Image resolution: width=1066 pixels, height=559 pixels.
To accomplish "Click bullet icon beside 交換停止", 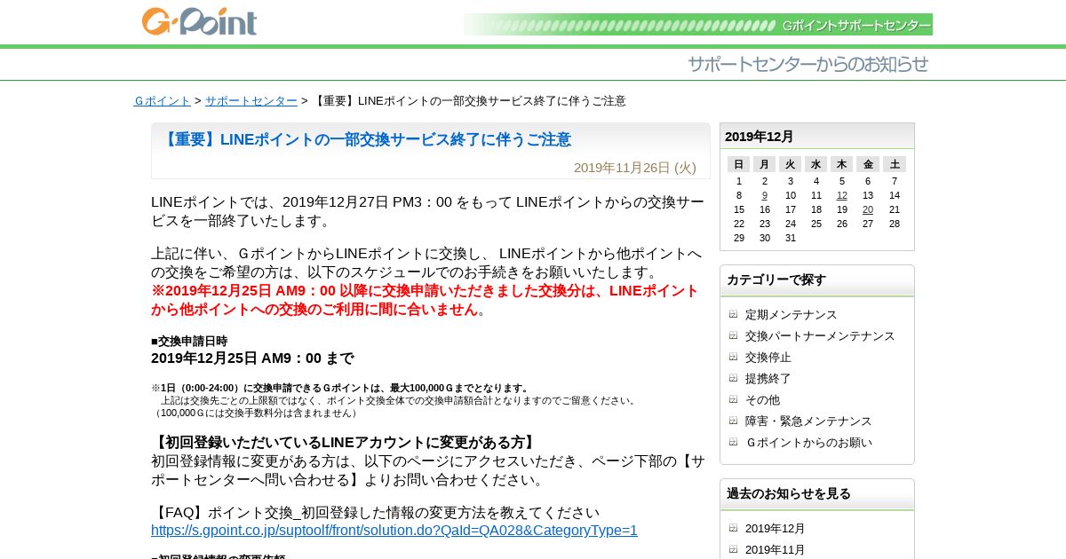I will 733,357.
